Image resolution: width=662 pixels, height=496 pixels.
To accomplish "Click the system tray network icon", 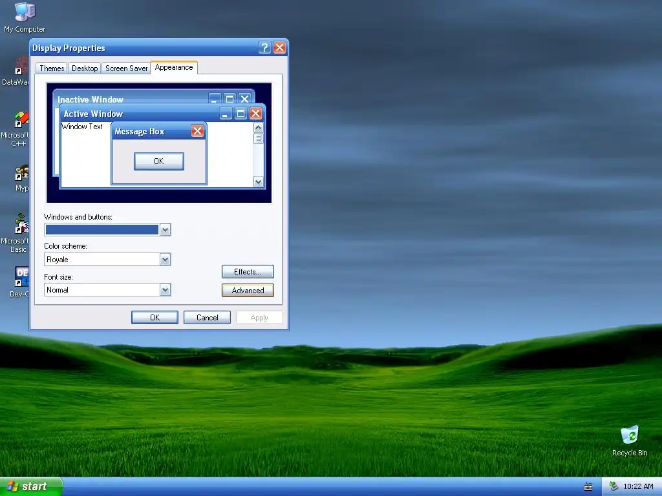I will 614,486.
